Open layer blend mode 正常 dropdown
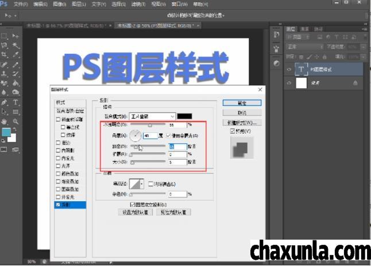The image size is (371, 266). (x=304, y=47)
